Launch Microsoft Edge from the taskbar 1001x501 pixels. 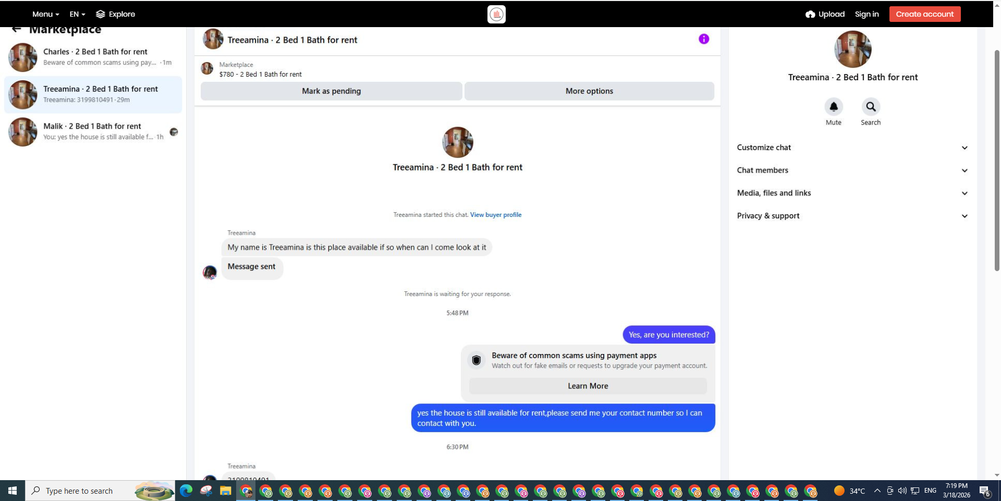click(x=186, y=491)
